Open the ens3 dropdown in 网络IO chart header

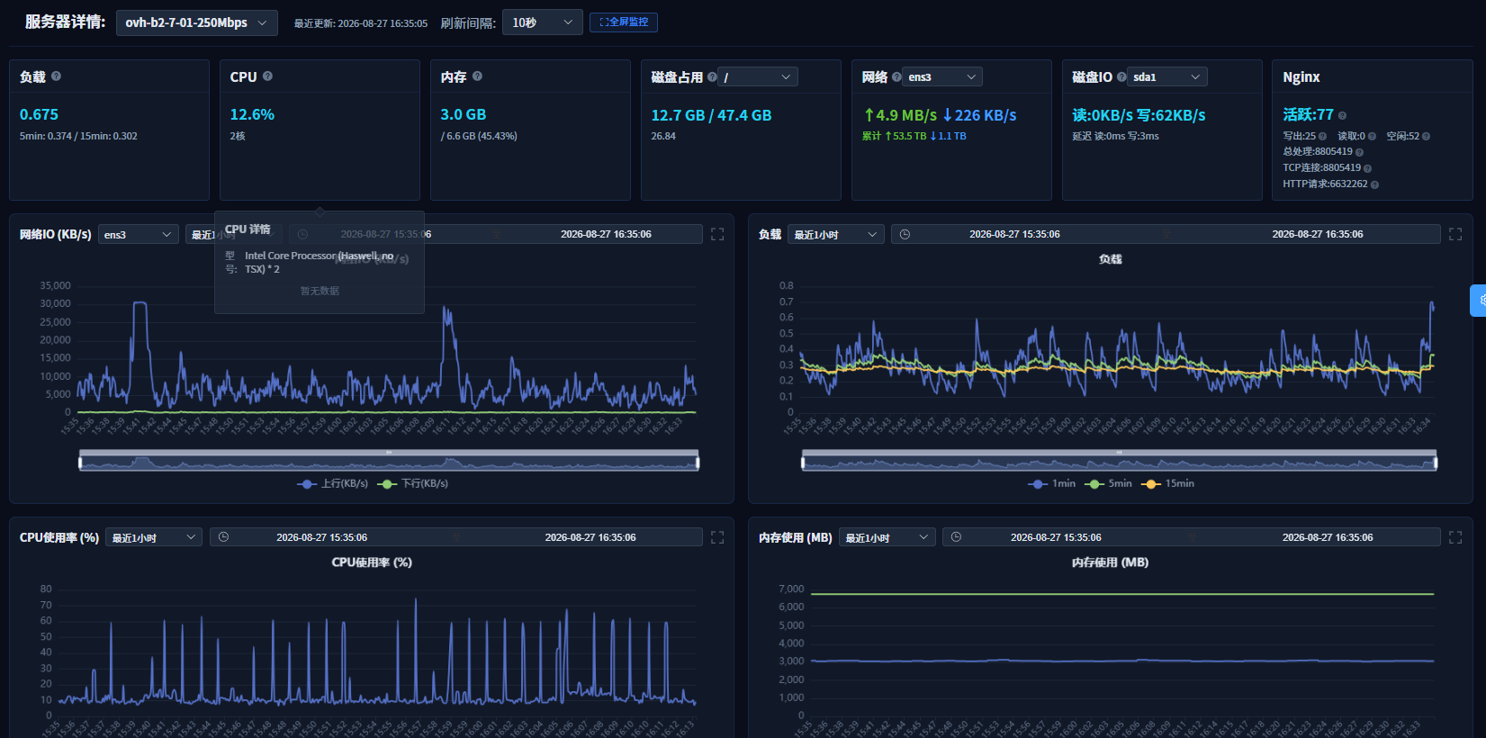click(138, 235)
